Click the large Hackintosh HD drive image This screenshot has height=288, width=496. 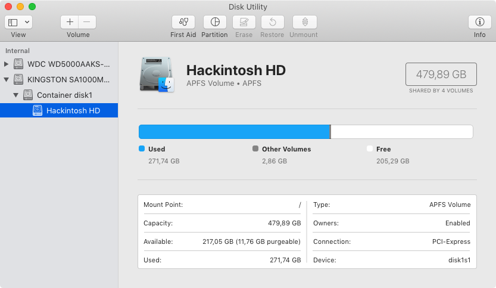click(x=157, y=75)
